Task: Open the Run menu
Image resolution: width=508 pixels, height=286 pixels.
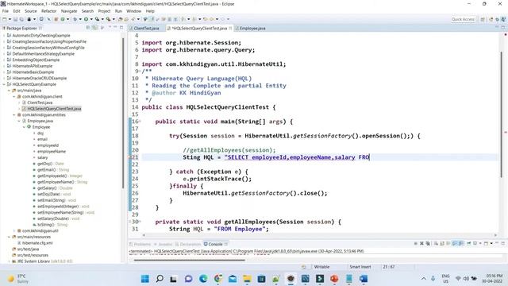Action: [x=118, y=11]
